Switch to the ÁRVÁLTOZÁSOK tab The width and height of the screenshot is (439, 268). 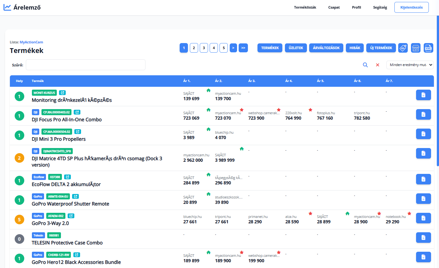[x=326, y=48]
